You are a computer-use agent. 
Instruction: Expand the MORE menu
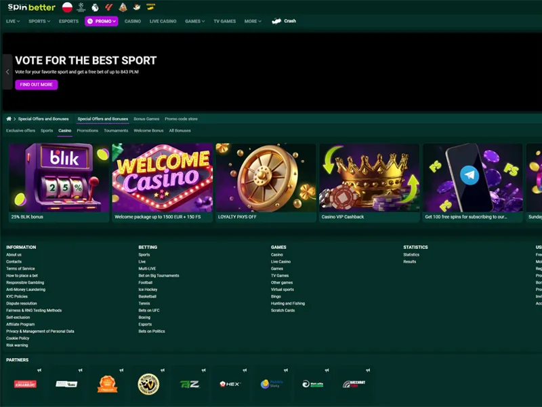[253, 21]
